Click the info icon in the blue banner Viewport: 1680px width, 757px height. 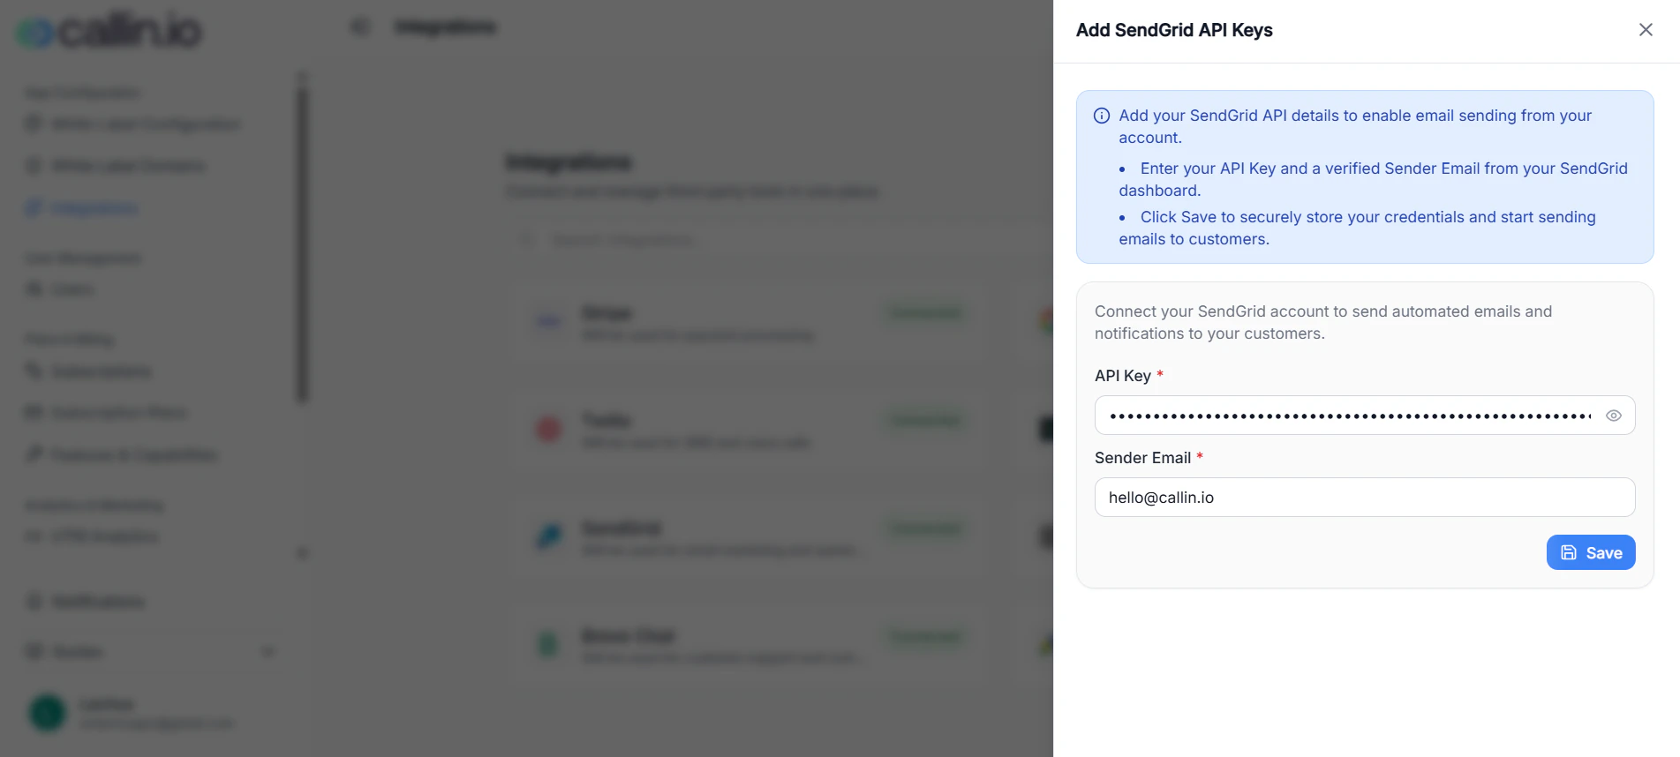point(1101,115)
